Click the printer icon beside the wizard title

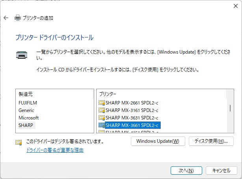pos(17,18)
